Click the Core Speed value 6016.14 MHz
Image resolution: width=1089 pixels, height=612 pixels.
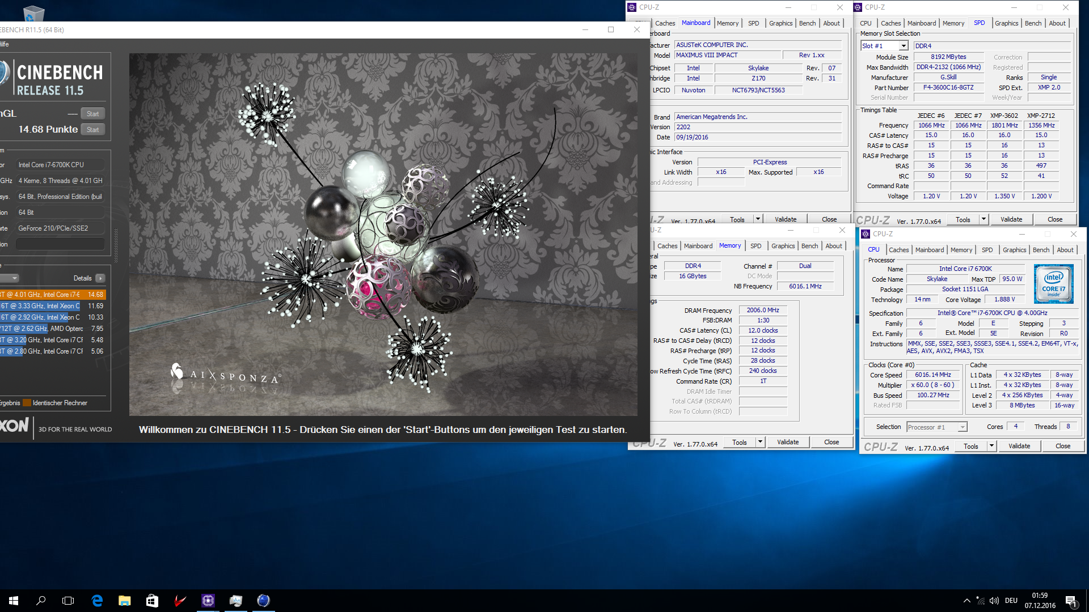933,375
